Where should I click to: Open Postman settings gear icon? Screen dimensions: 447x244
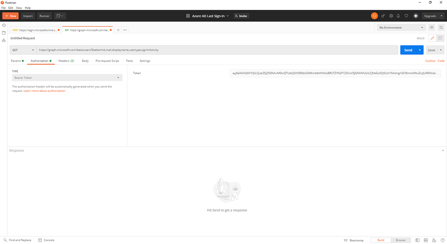pos(391,16)
